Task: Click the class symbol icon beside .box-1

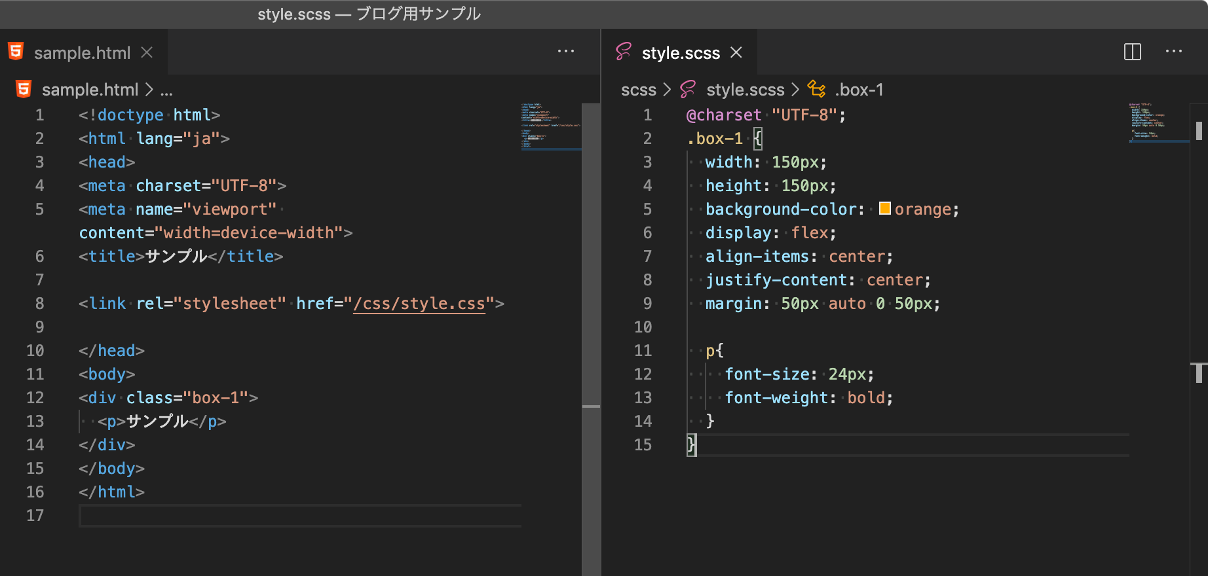Action: pyautogui.click(x=816, y=89)
